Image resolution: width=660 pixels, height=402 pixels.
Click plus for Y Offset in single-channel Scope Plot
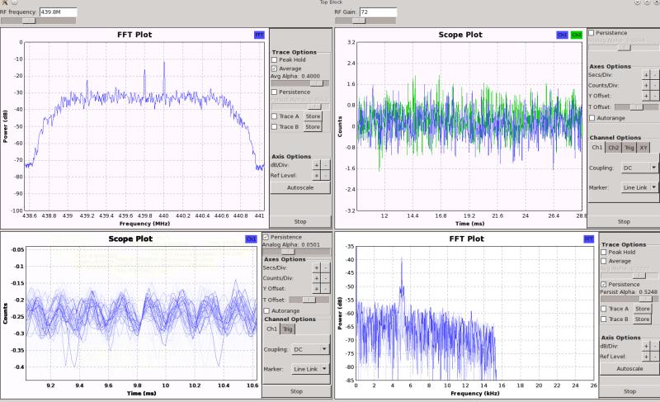tap(317, 289)
